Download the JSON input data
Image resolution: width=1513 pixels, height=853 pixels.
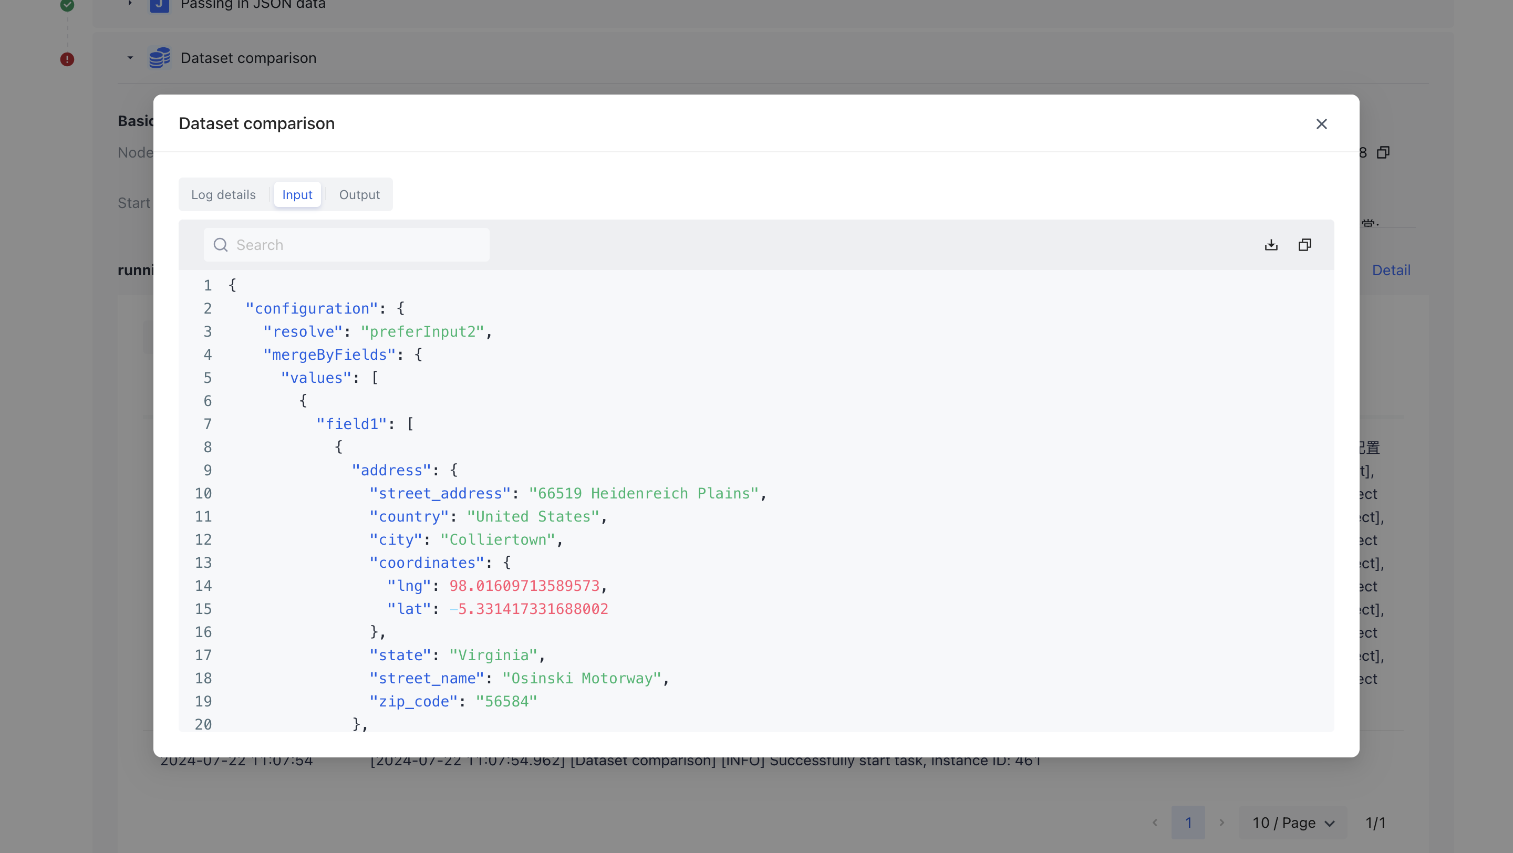[x=1271, y=245]
